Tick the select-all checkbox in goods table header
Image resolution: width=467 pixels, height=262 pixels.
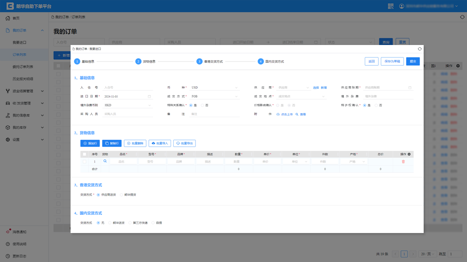pos(84,154)
